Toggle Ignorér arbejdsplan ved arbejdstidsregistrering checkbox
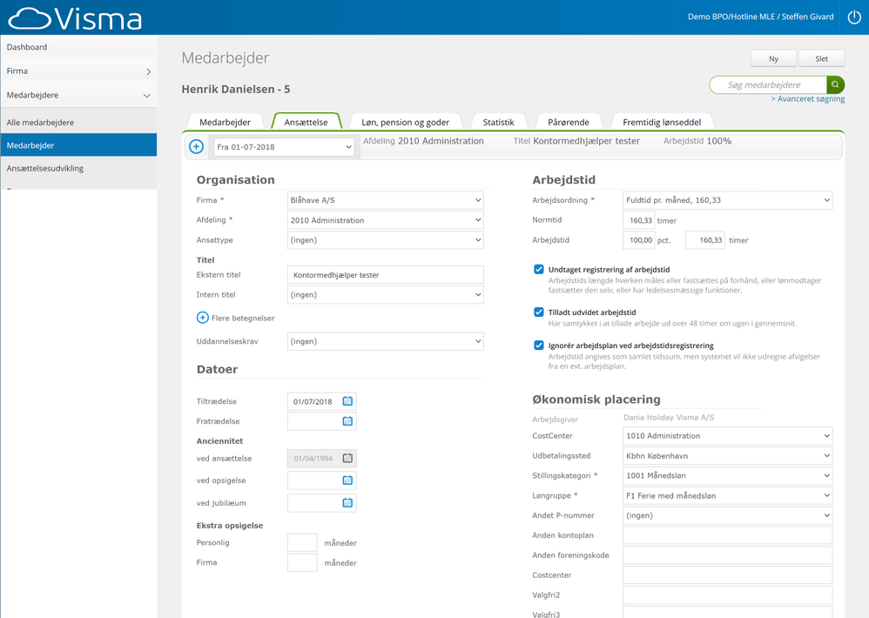 [x=539, y=346]
